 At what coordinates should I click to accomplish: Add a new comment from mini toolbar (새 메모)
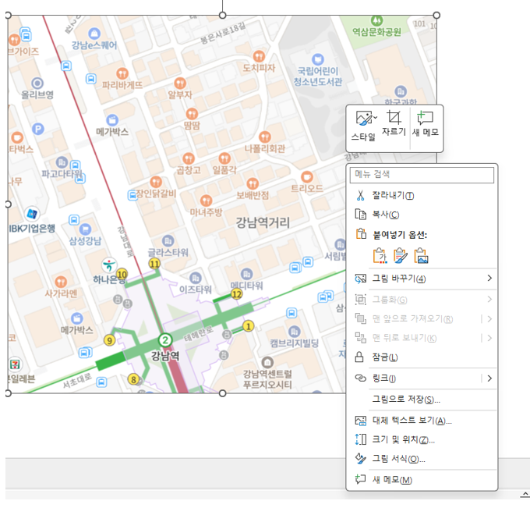426,123
